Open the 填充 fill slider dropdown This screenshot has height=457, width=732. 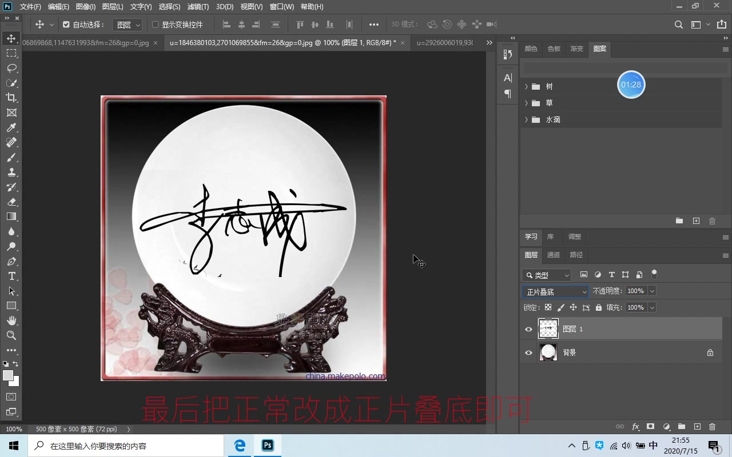point(652,307)
